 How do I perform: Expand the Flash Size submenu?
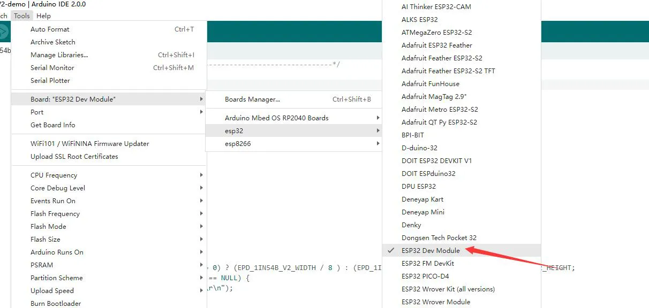point(109,240)
